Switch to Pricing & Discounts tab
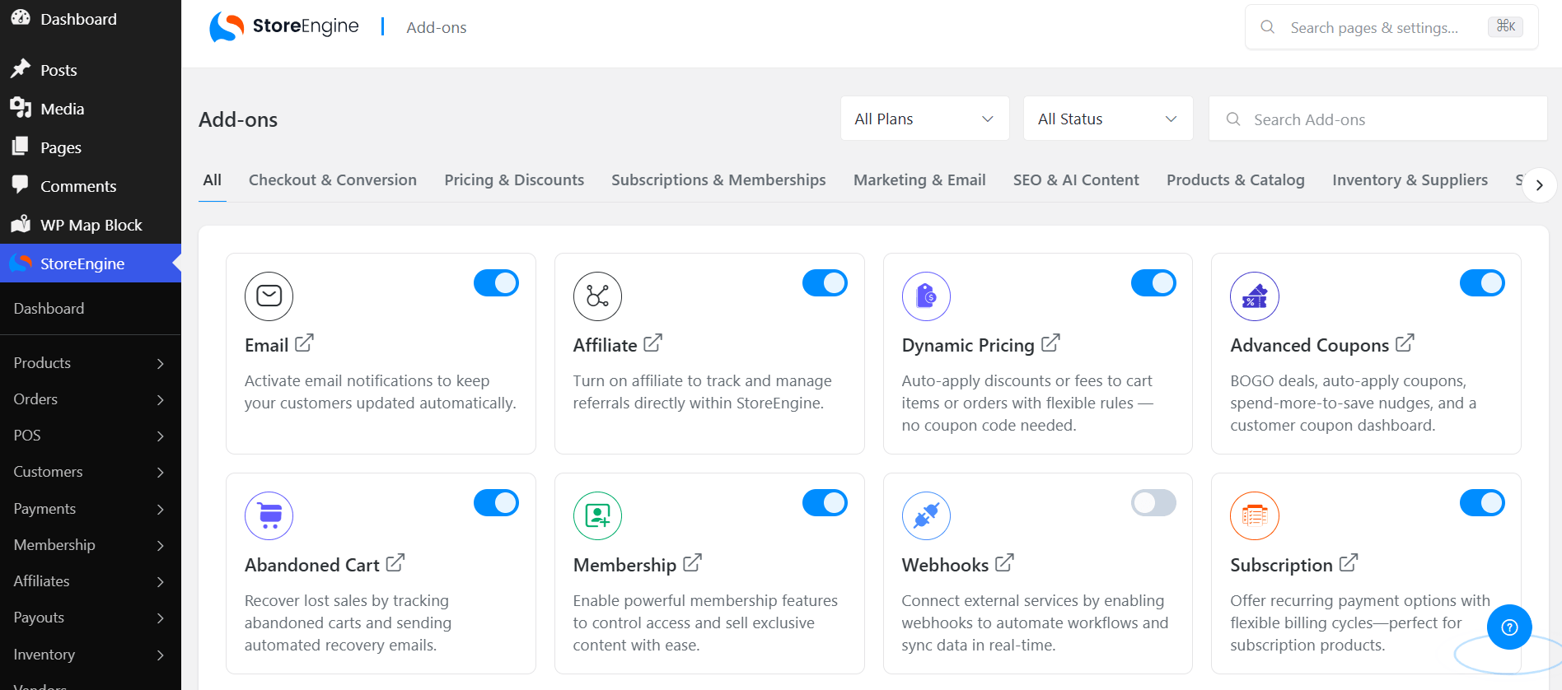Image resolution: width=1562 pixels, height=690 pixels. 514,179
